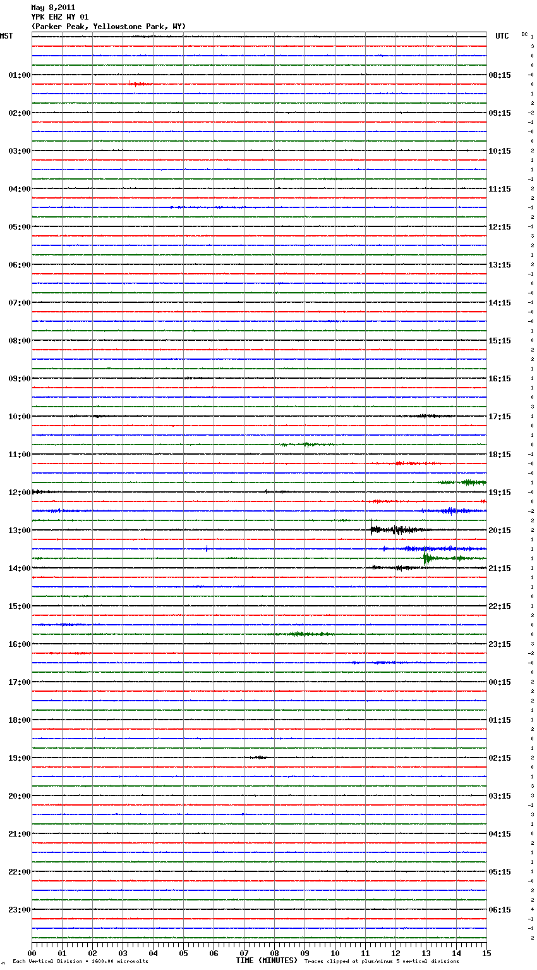Screen dimensions: 537x970
Task: Click the 20:15 UTC time label
Action: point(500,531)
